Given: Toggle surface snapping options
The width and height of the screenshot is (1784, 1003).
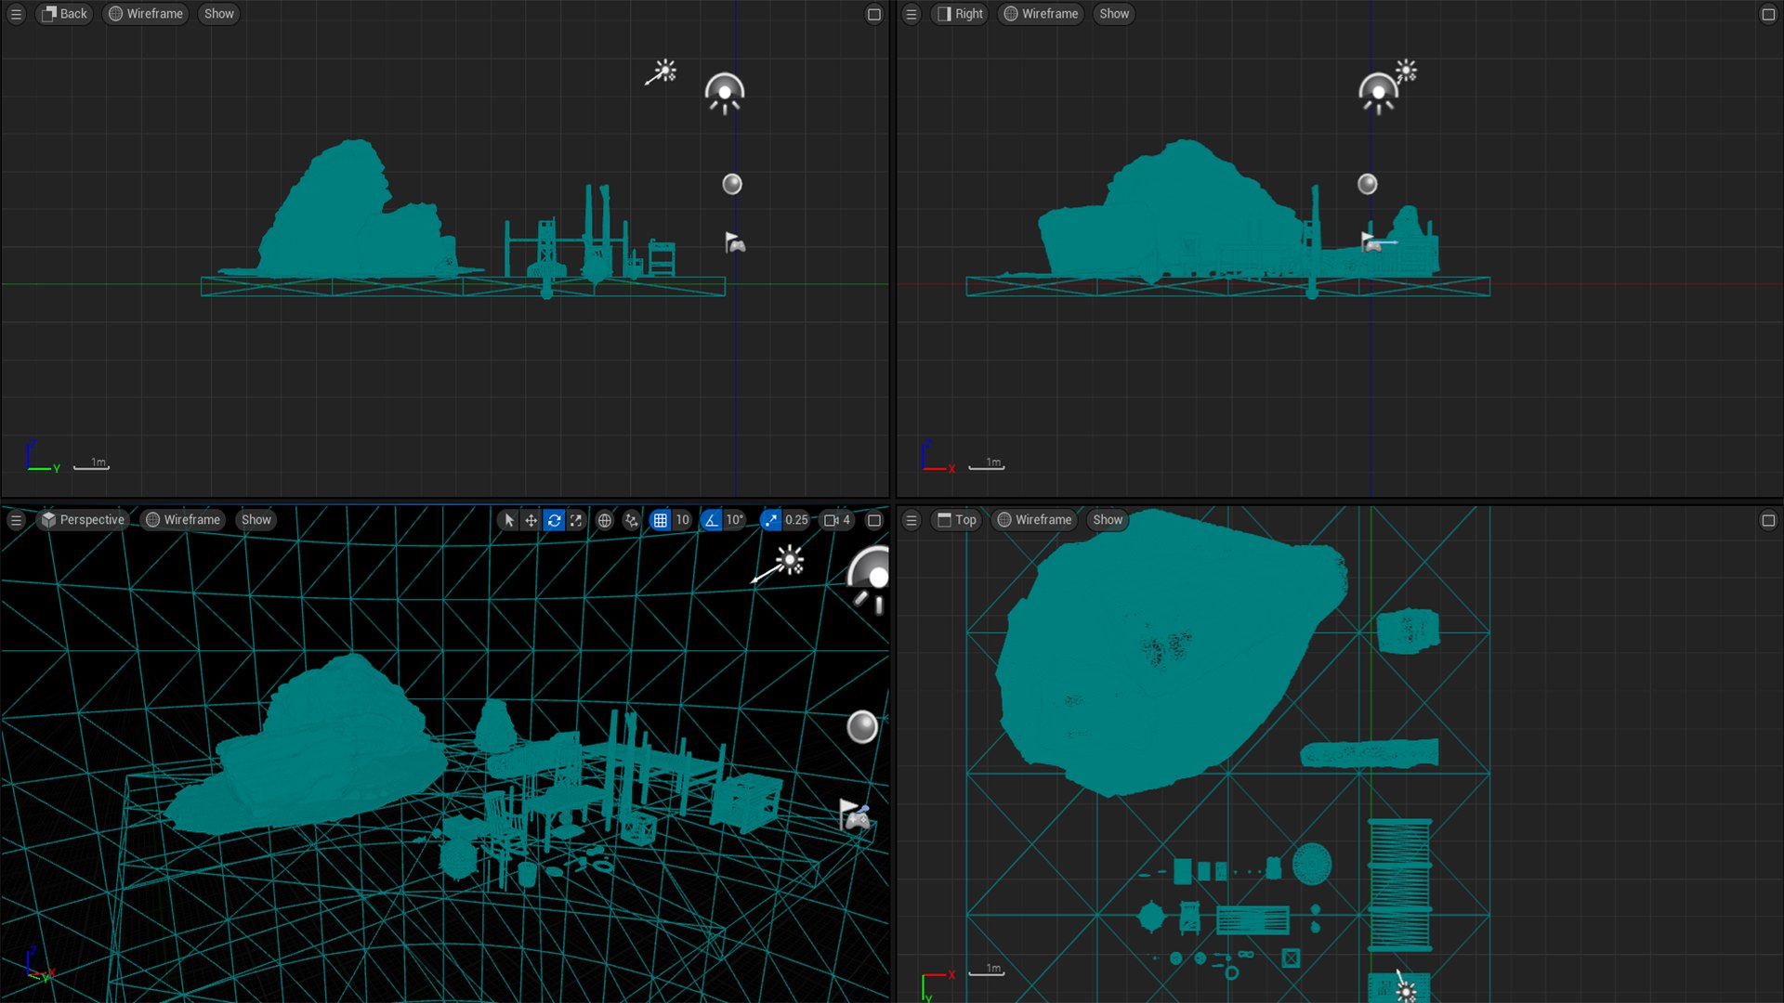Looking at the screenshot, I should click(632, 520).
